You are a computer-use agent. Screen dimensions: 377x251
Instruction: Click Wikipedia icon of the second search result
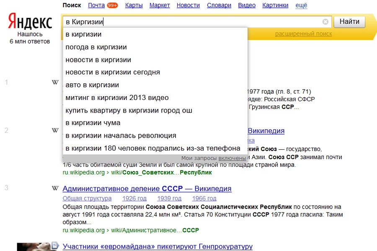pos(55,131)
